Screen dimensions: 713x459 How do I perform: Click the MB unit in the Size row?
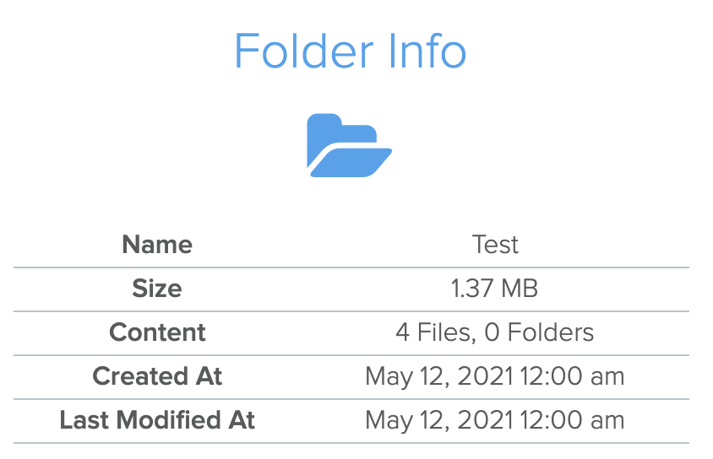coord(519,289)
